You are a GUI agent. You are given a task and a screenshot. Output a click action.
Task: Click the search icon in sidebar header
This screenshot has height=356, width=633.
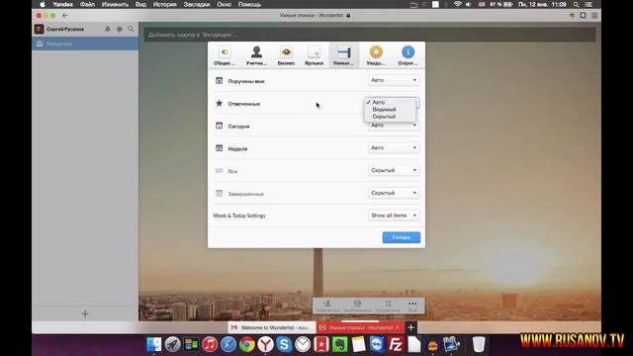coord(131,29)
